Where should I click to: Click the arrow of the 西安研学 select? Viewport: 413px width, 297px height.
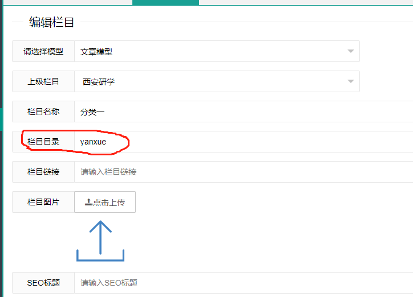coord(351,81)
